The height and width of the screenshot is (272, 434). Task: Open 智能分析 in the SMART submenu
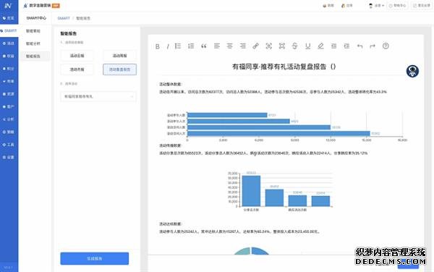[x=33, y=43]
